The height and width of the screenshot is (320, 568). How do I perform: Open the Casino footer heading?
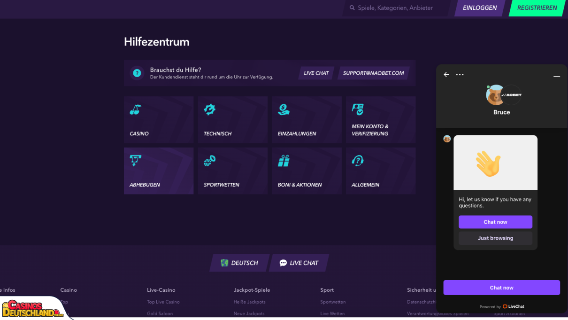coord(69,290)
